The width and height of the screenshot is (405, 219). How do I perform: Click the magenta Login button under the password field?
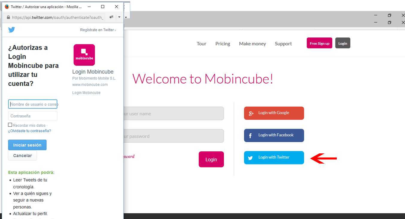(x=211, y=159)
